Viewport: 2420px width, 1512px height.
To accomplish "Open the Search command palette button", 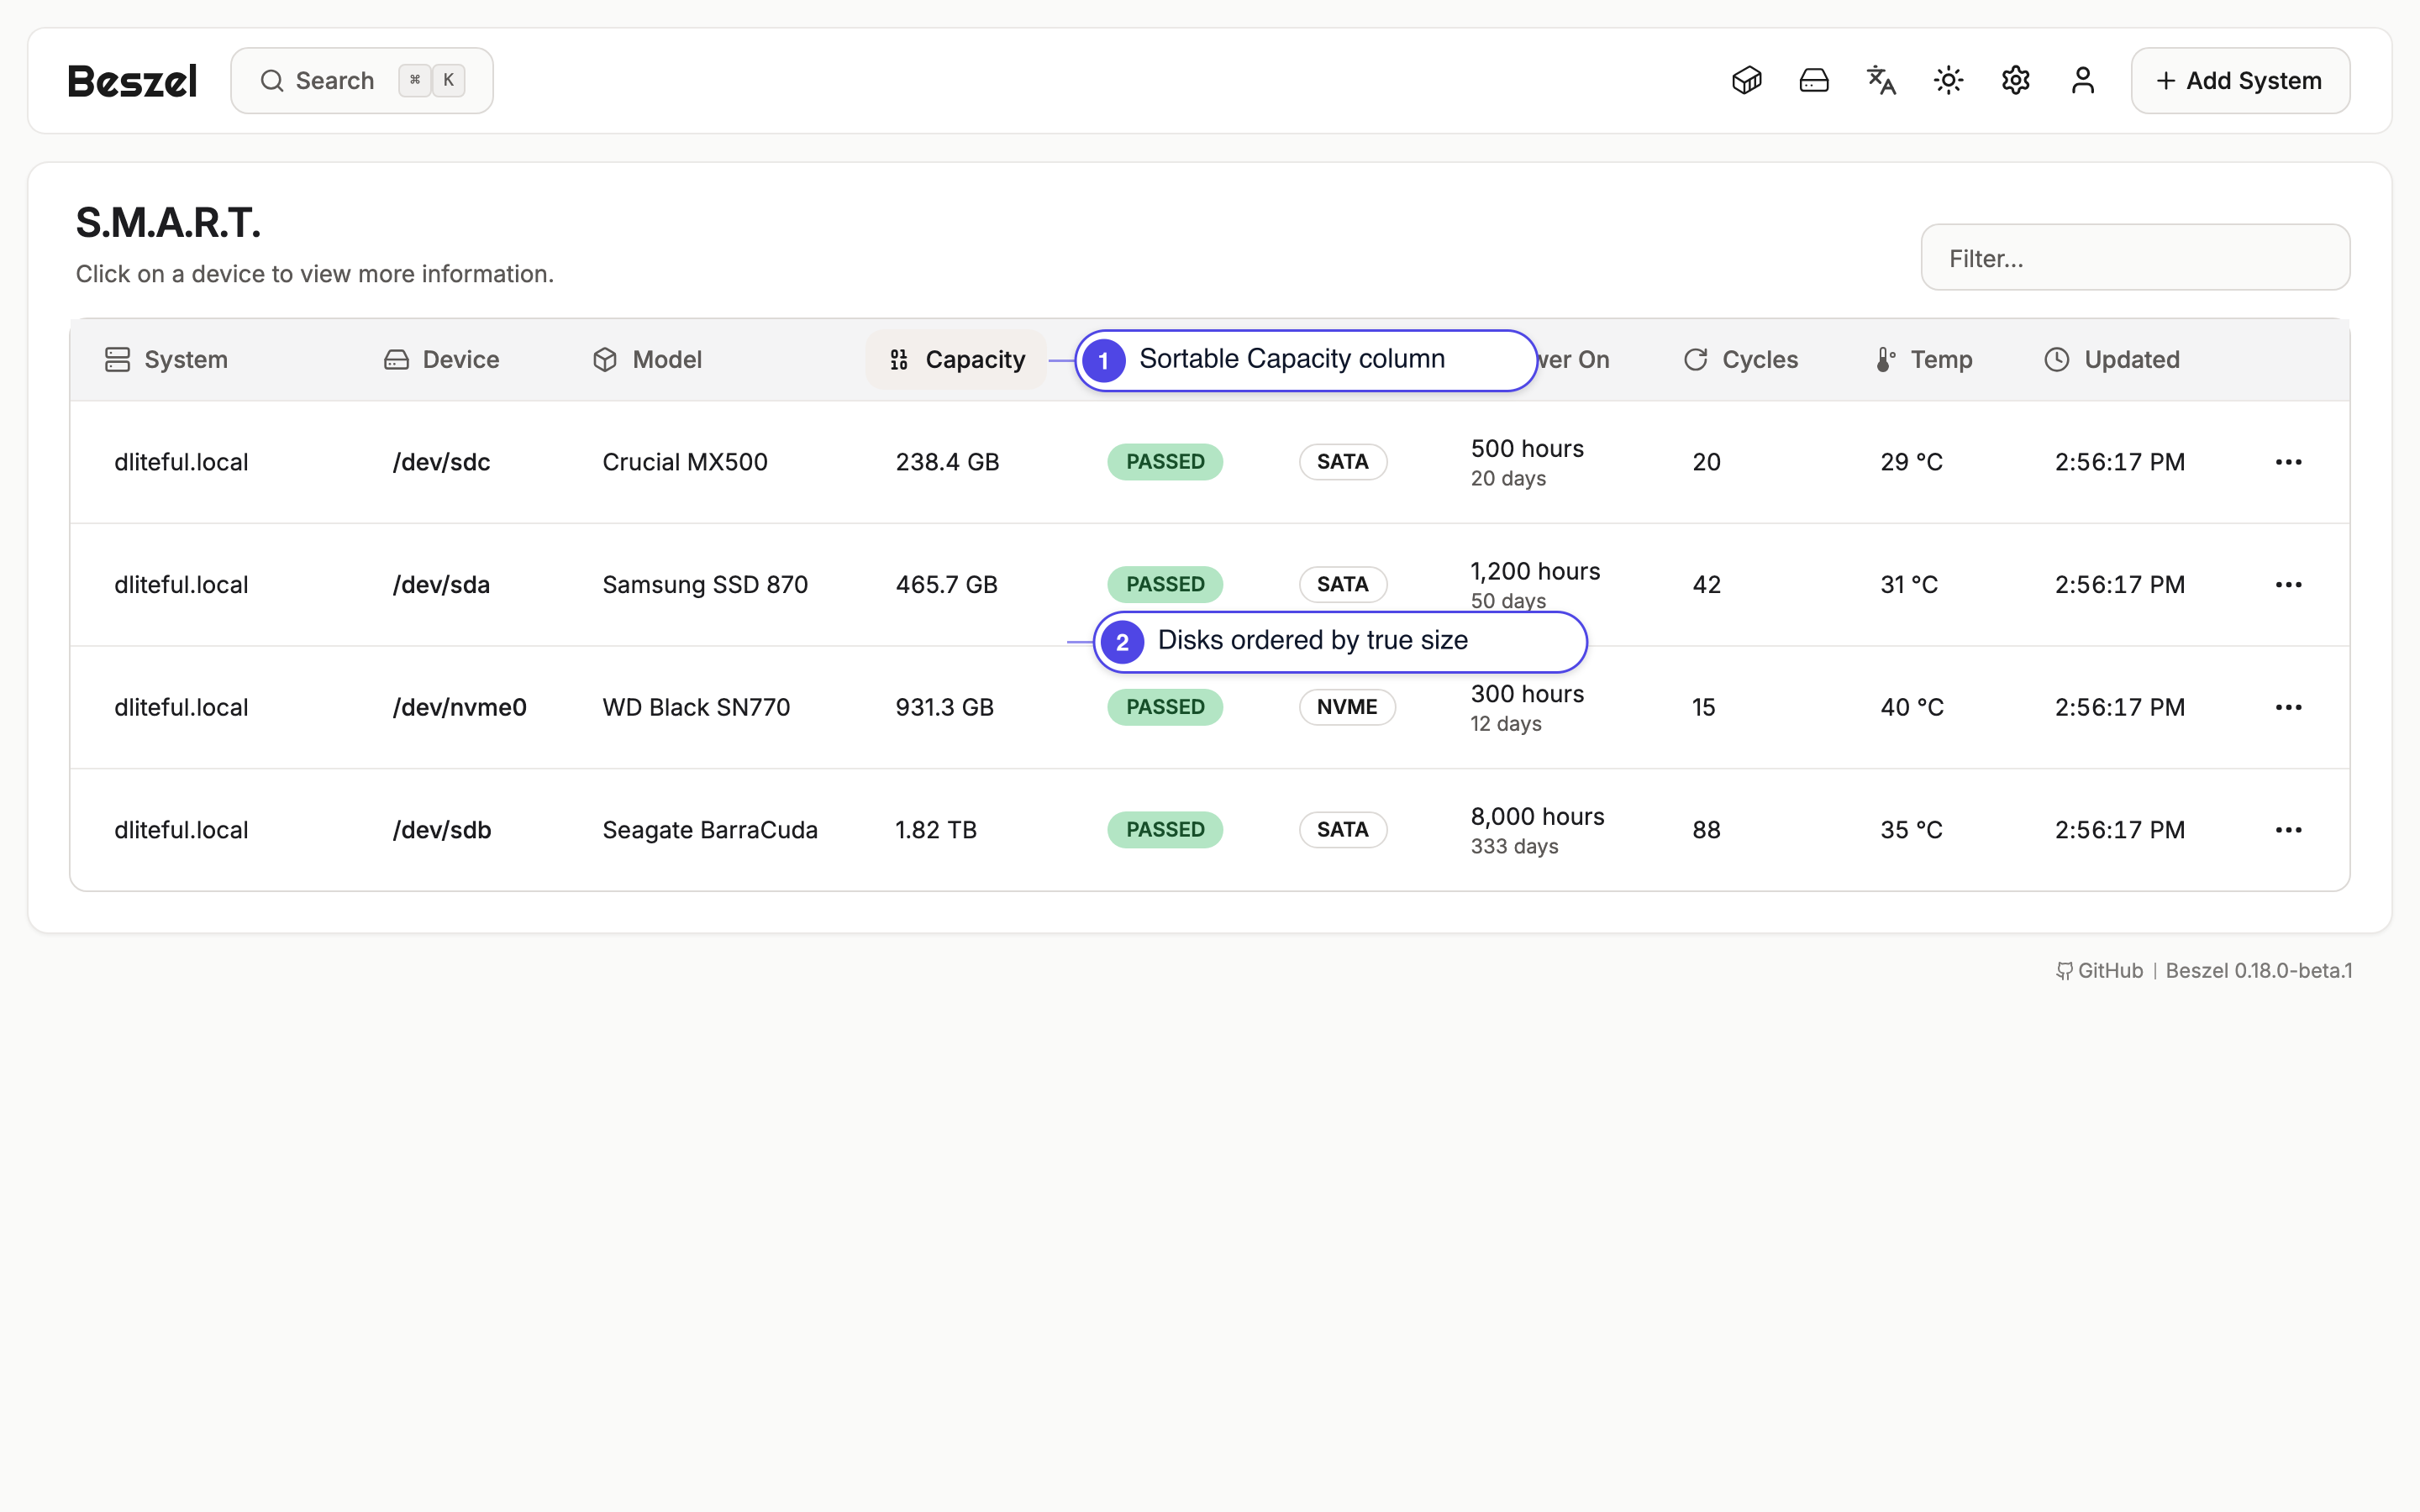I will [x=362, y=81].
